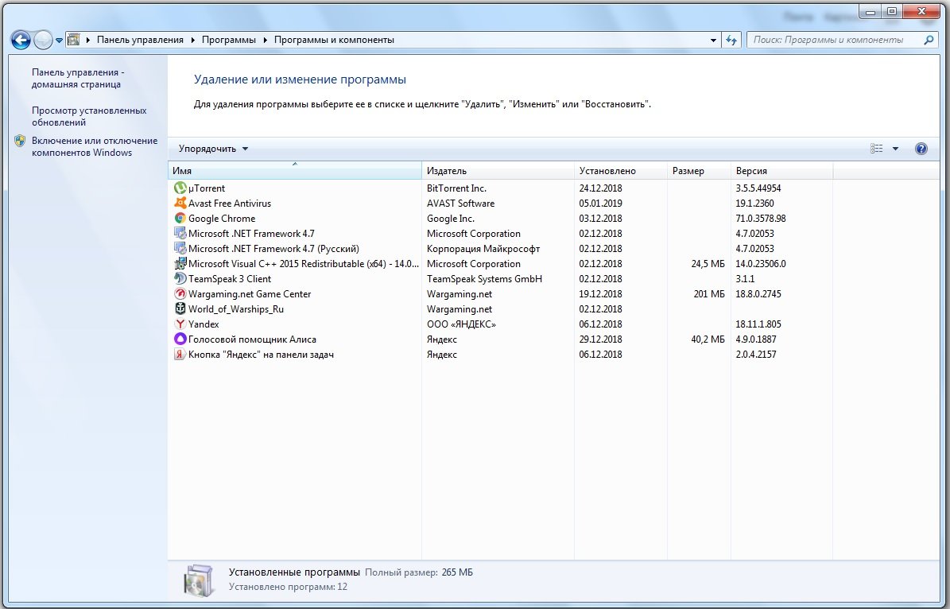Click the Программы и компоненты breadcrumb
The height and width of the screenshot is (609, 950).
tap(334, 40)
